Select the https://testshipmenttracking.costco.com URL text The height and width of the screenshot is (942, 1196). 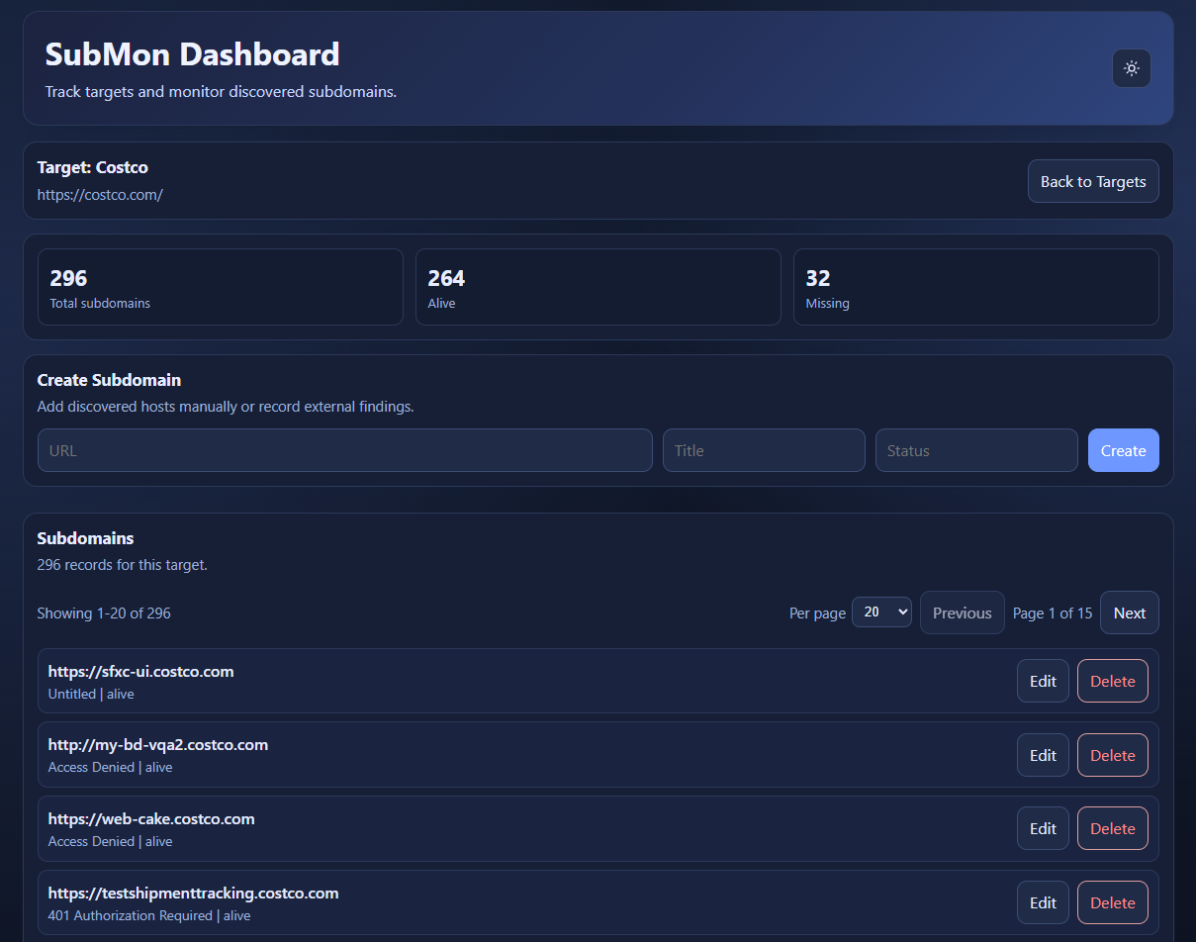click(193, 894)
